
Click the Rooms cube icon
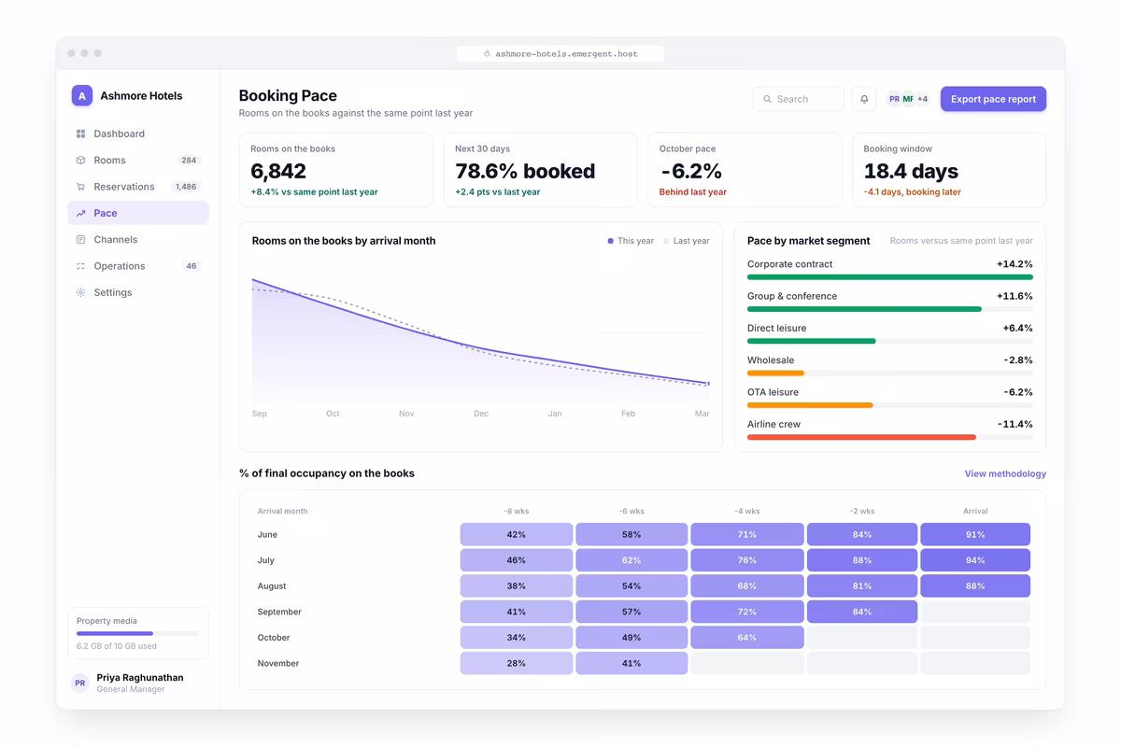tap(80, 161)
